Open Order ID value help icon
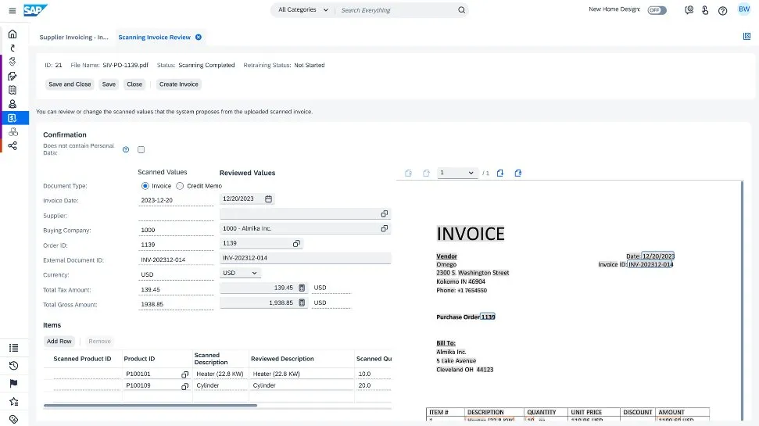The width and height of the screenshot is (759, 426). 296,244
